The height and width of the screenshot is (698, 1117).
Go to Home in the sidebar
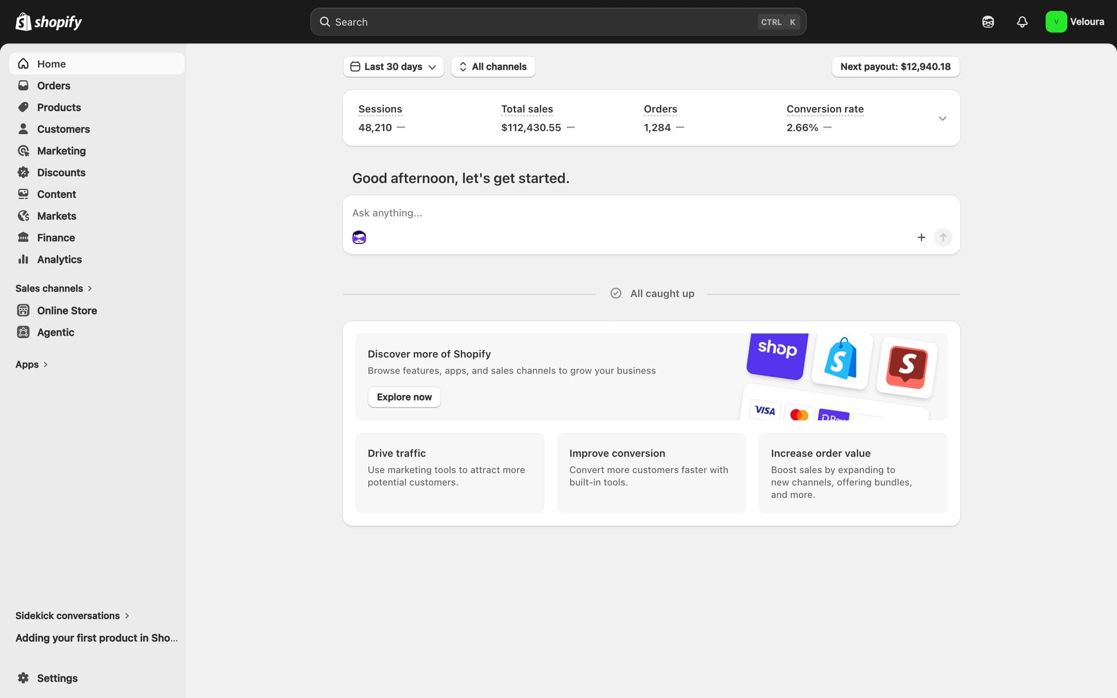coord(97,64)
